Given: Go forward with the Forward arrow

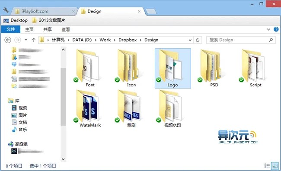Looking at the screenshot, I should (x=18, y=40).
